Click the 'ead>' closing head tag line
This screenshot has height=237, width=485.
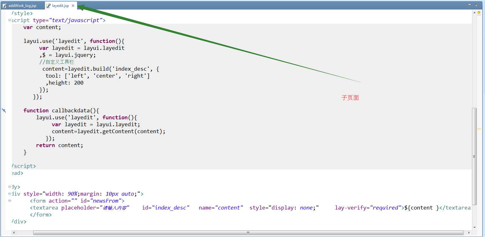point(17,173)
